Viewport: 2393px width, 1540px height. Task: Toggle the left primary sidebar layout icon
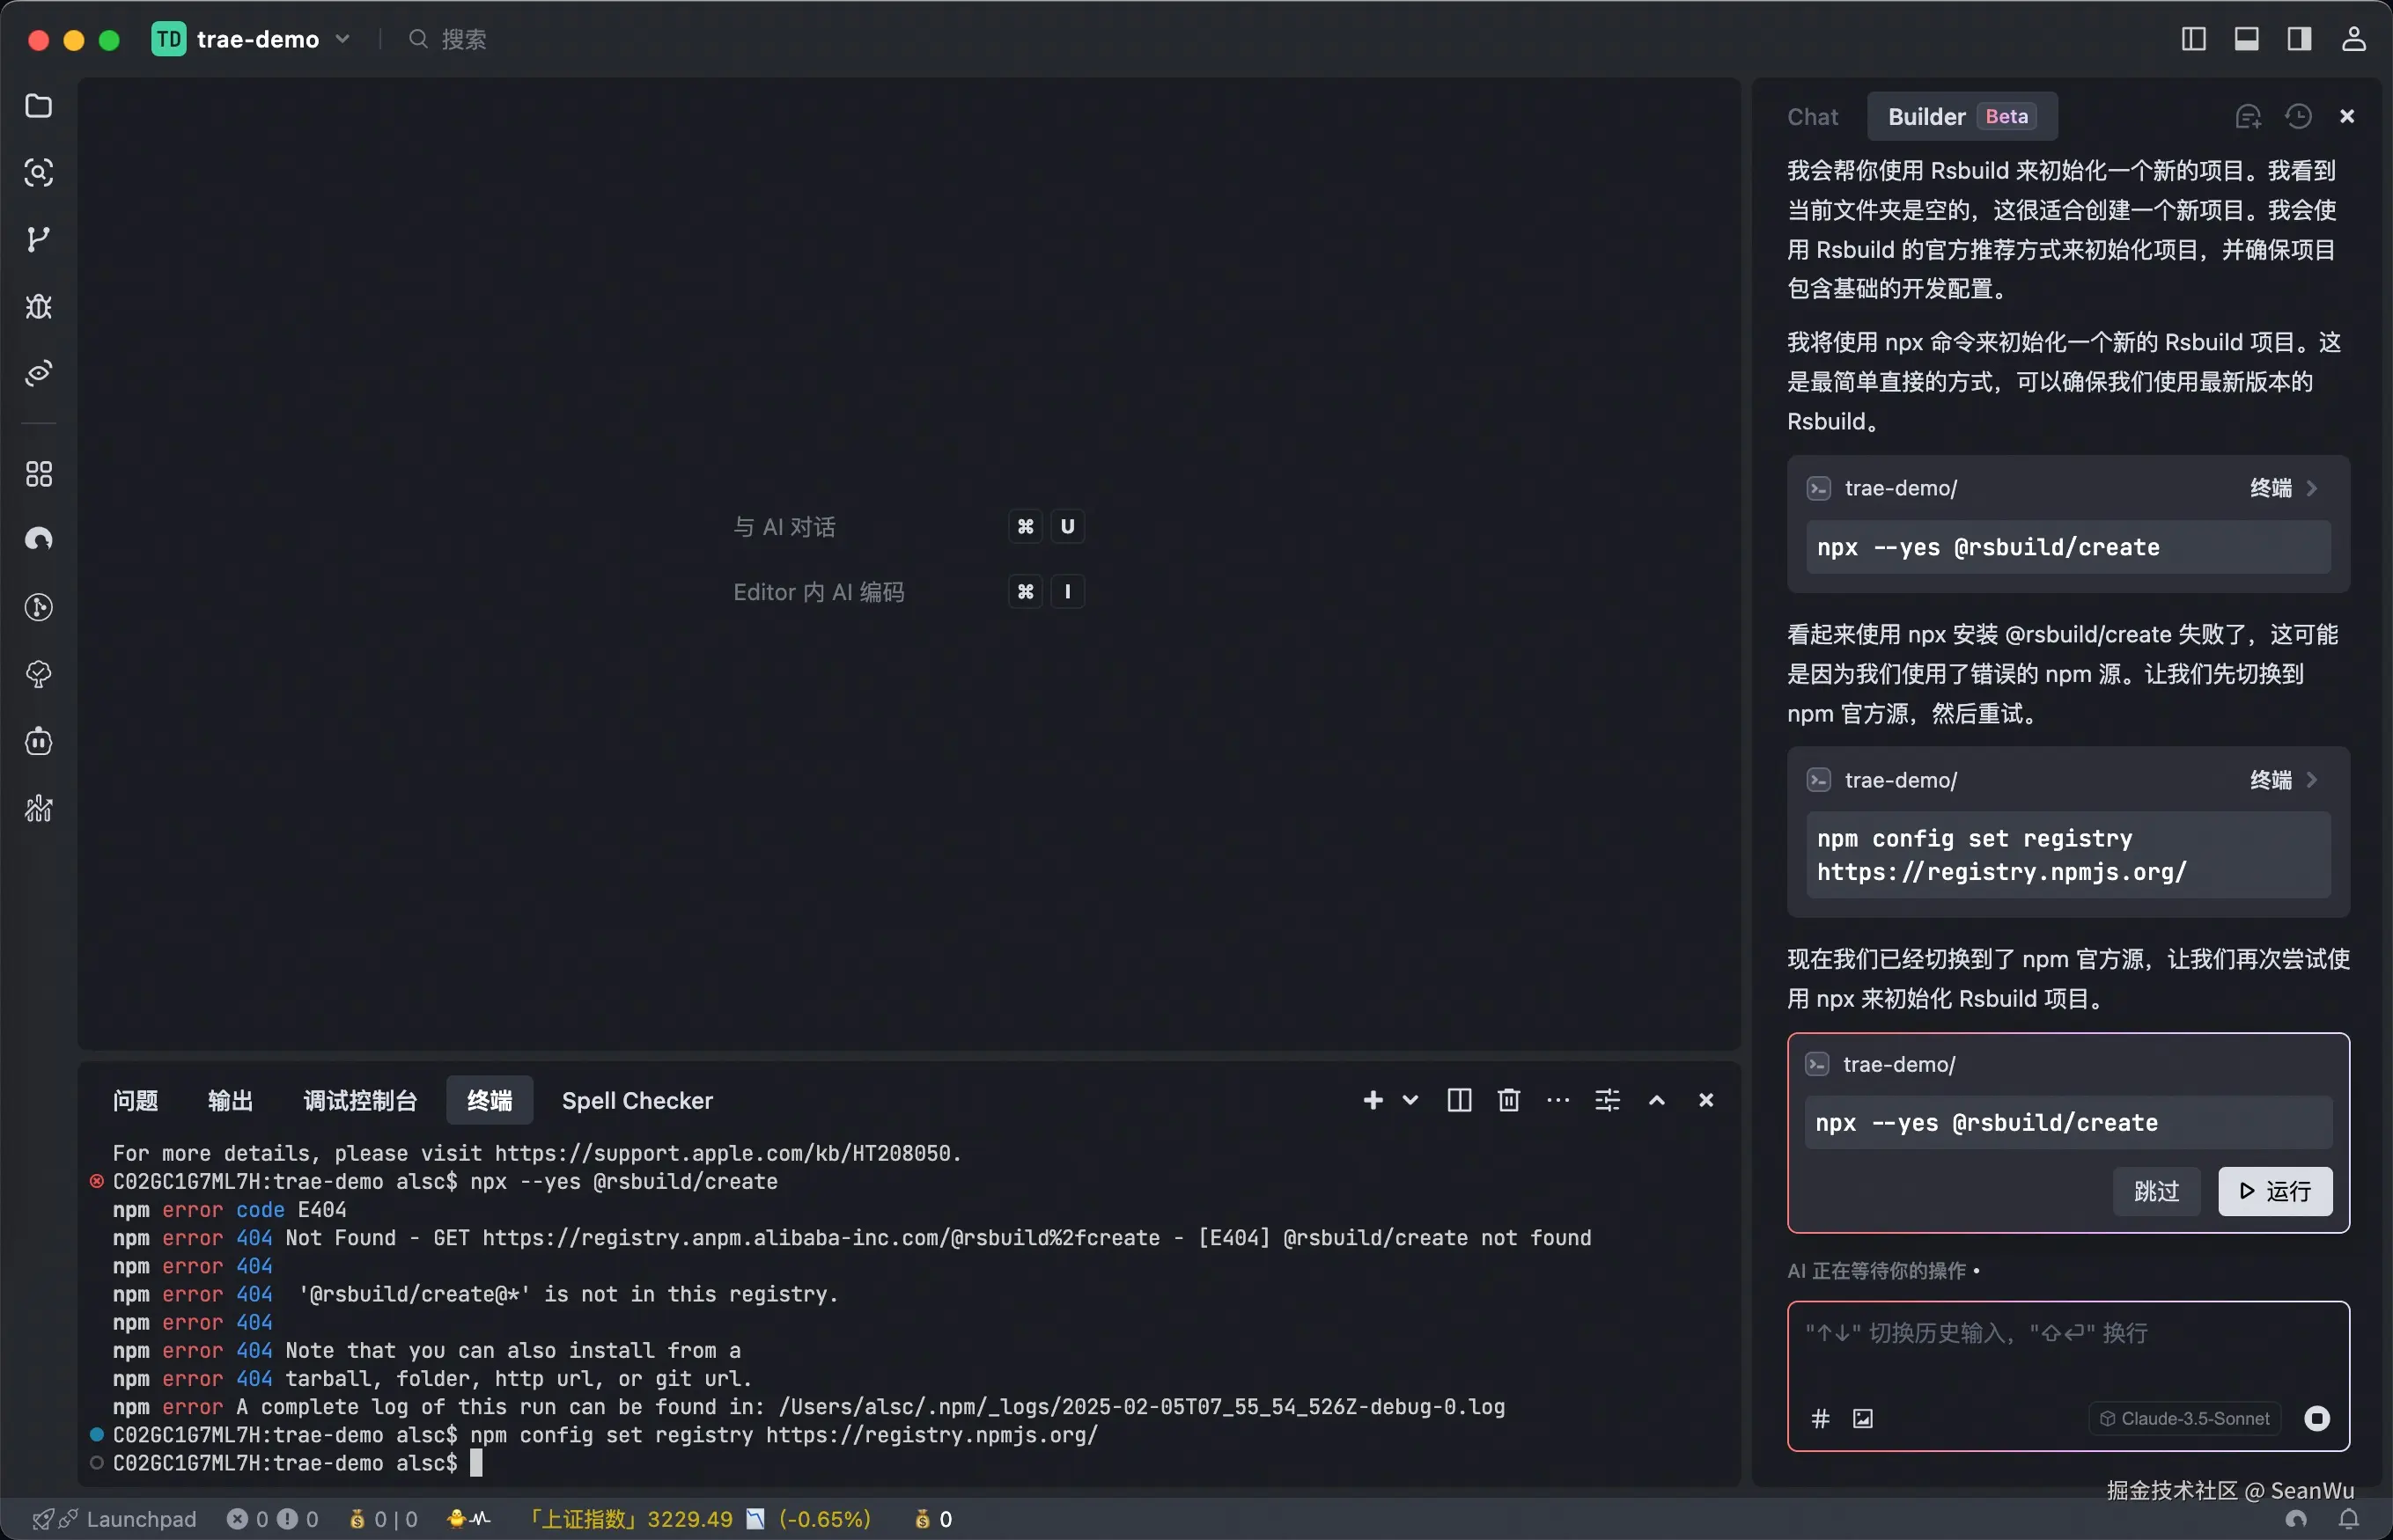point(2193,39)
